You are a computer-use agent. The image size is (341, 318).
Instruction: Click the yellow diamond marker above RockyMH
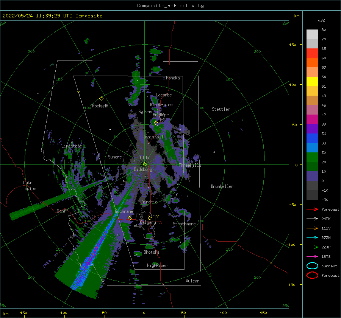[101, 99]
